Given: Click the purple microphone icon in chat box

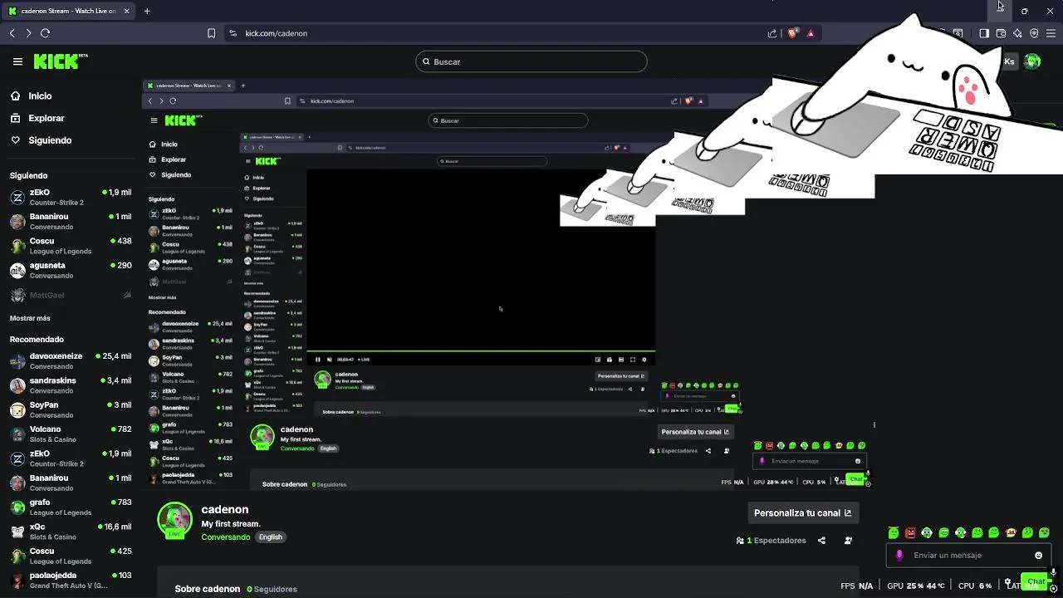Looking at the screenshot, I should pyautogui.click(x=899, y=556).
